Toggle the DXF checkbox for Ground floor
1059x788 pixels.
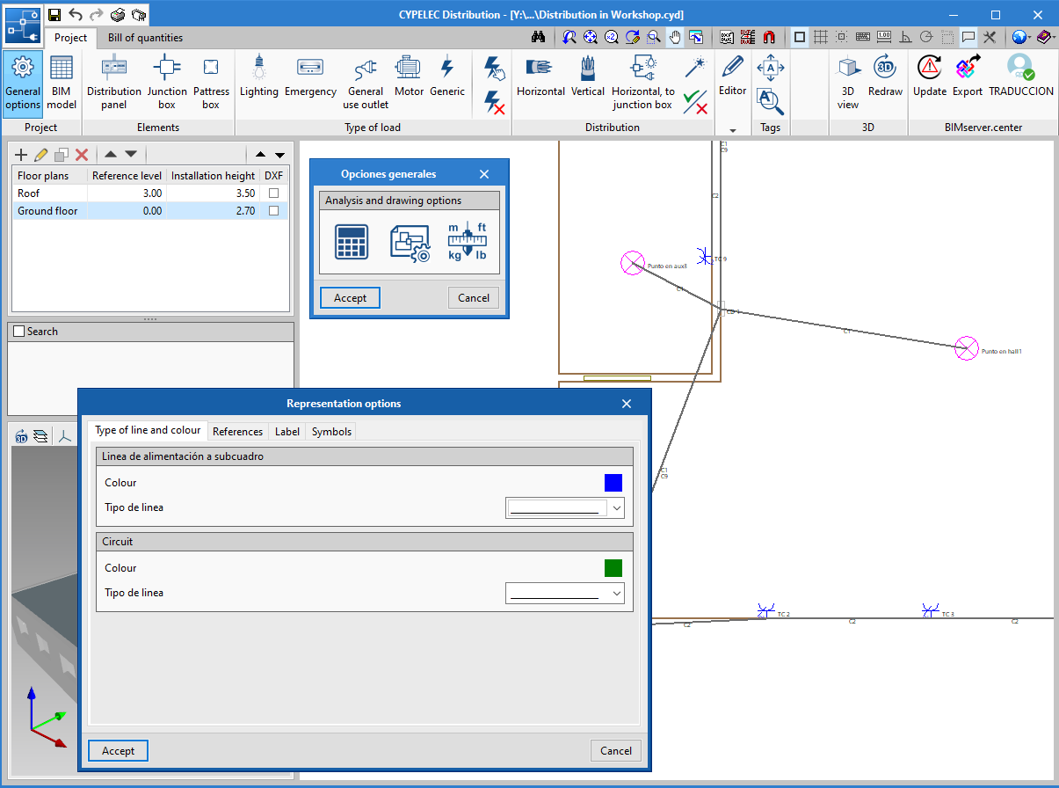274,211
